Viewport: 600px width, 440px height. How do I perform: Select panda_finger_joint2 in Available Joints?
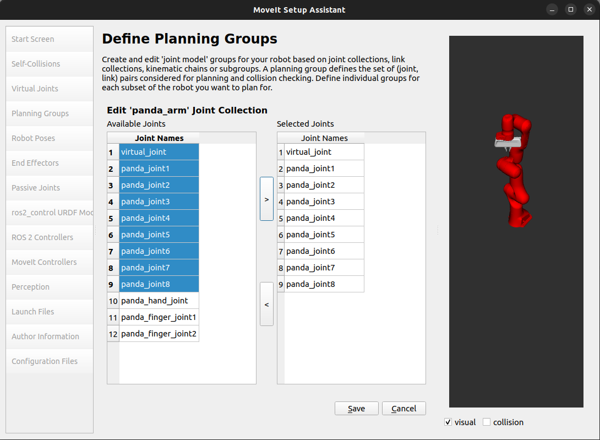coord(159,334)
